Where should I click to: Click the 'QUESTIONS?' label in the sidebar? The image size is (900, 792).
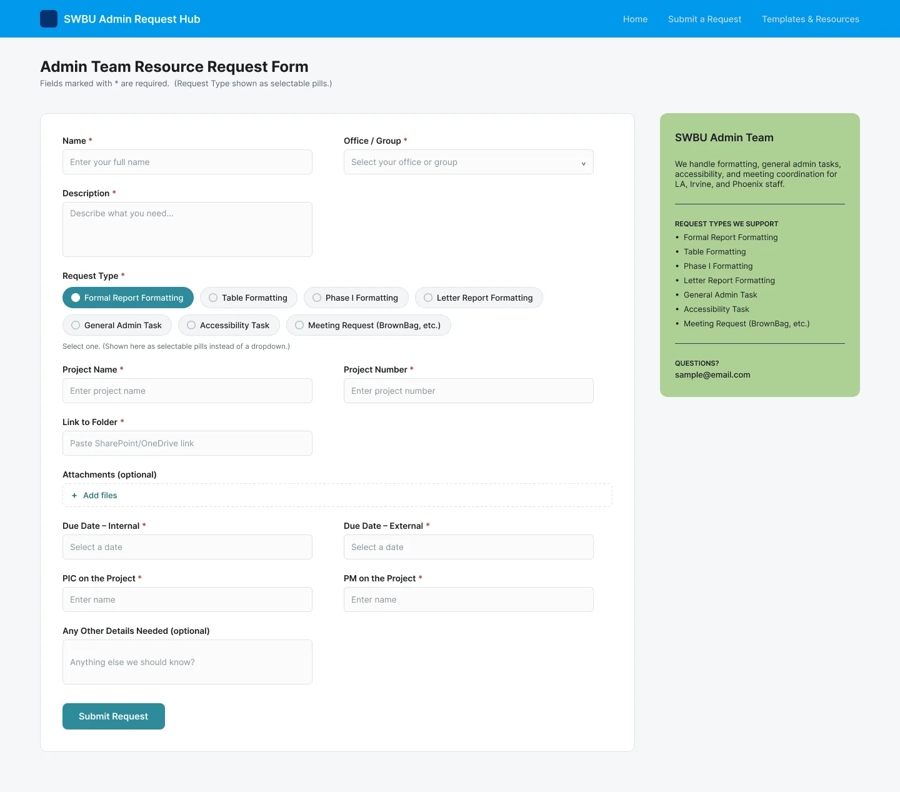tap(697, 363)
